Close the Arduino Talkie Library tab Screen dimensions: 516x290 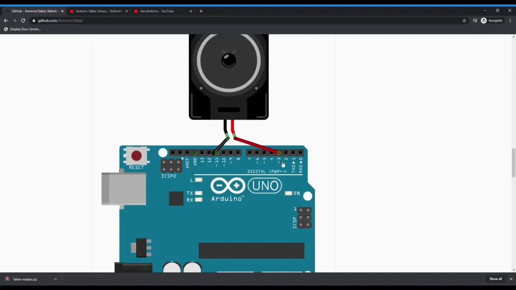pyautogui.click(x=127, y=11)
